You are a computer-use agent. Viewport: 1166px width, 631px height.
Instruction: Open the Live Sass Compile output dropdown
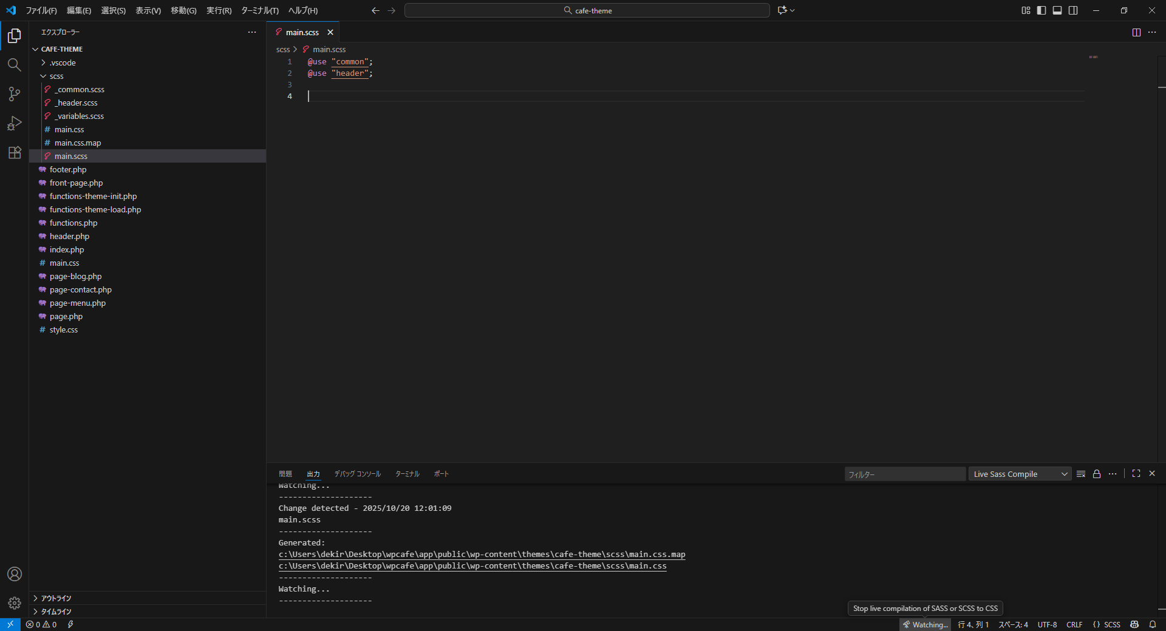tap(1020, 474)
